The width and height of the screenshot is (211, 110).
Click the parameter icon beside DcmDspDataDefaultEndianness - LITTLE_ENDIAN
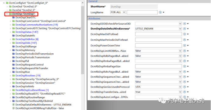click(x=13, y=105)
